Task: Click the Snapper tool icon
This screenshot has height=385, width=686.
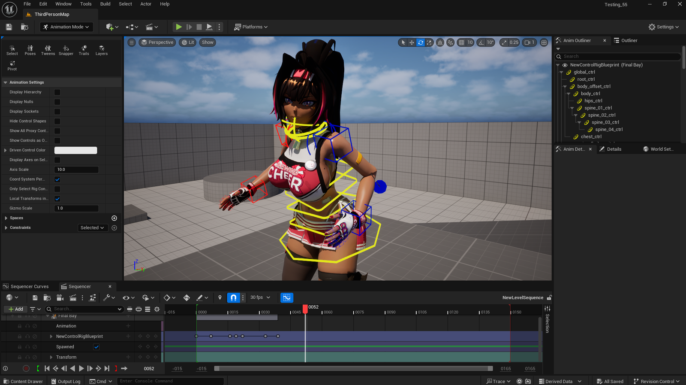Action: [x=66, y=49]
